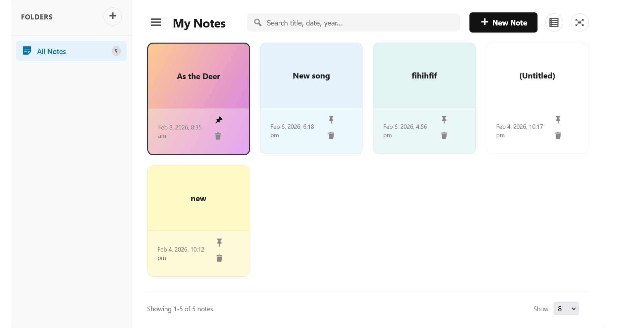The image size is (619, 328).
Task: Open the Show notes-per-page dropdown
Action: [566, 309]
